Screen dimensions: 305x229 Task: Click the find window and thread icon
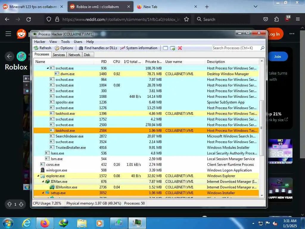coord(173,48)
